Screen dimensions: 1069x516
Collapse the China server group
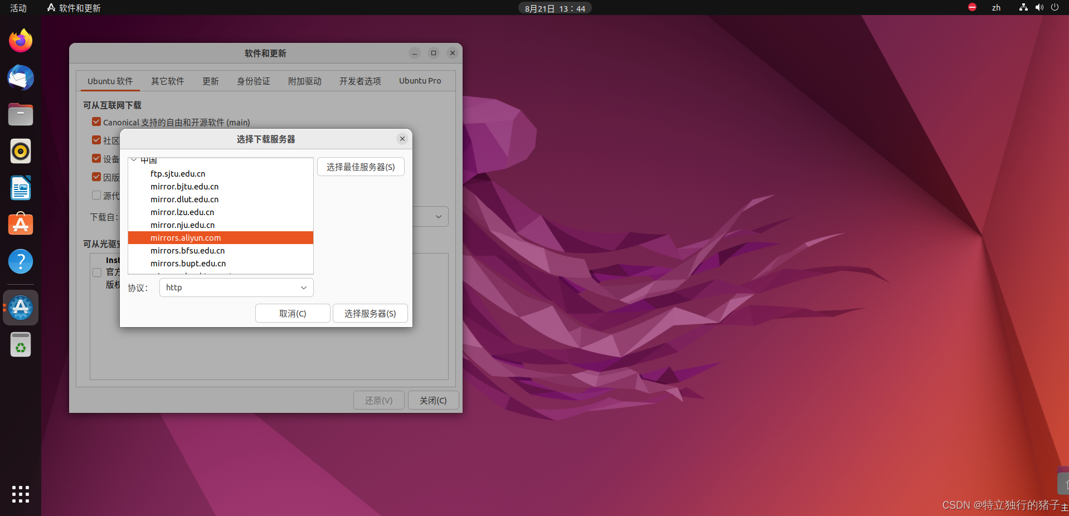(134, 160)
